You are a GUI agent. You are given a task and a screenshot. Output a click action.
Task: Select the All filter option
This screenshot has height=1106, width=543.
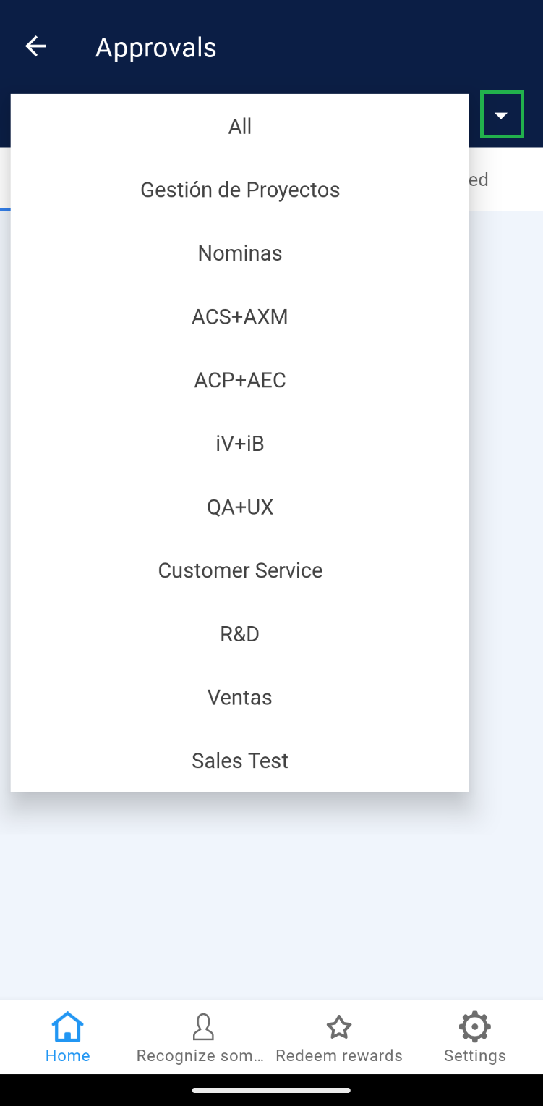[240, 127]
